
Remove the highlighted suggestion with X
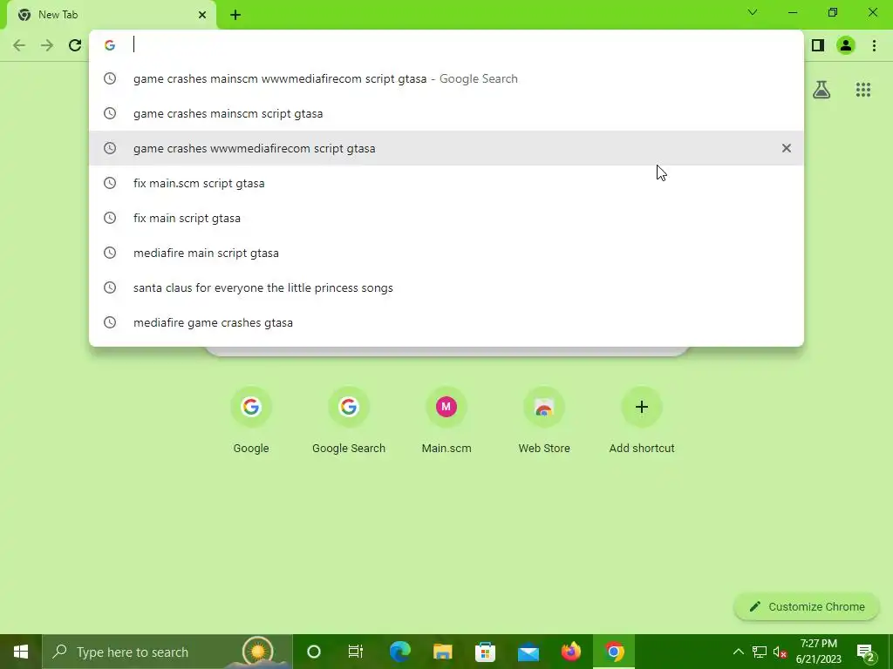[x=786, y=148]
